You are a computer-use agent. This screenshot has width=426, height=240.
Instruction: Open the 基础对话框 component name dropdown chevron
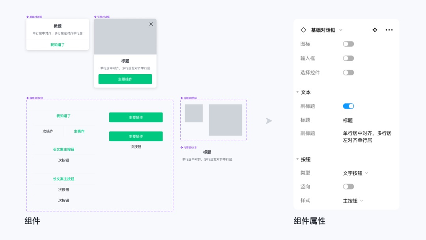pos(341,30)
